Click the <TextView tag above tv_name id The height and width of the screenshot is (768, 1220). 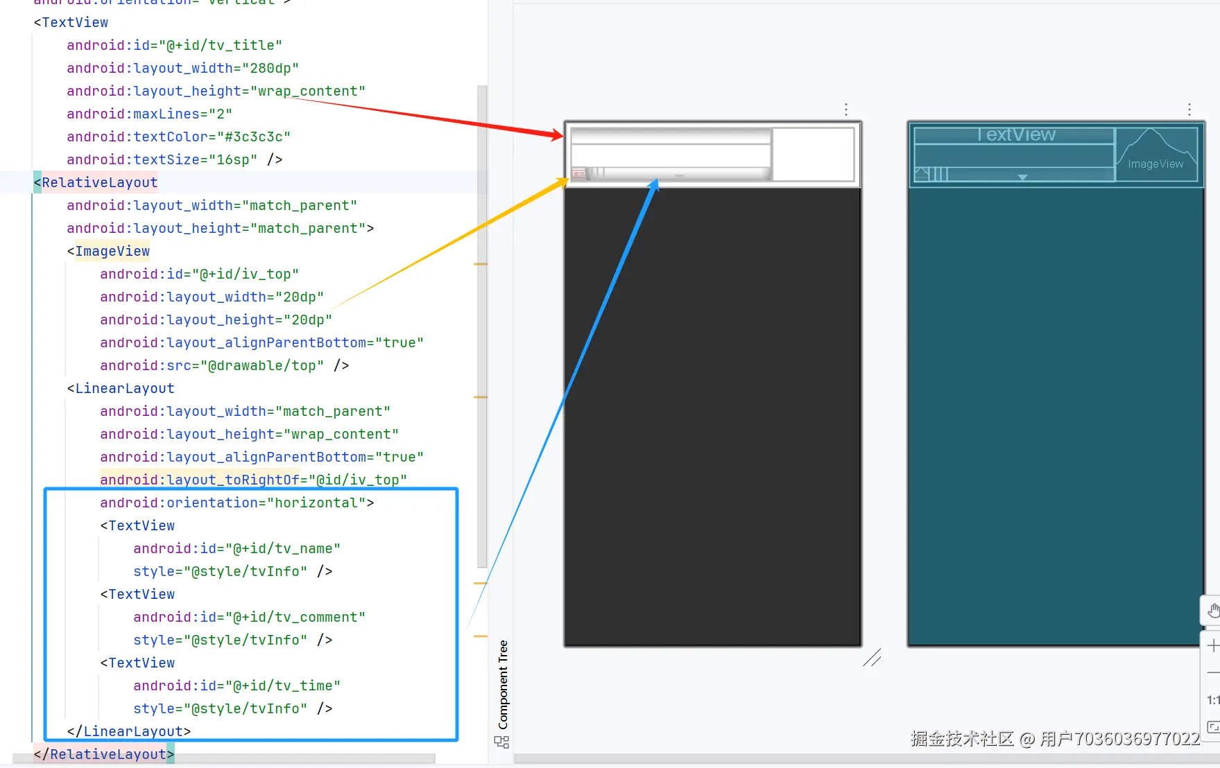pos(137,525)
